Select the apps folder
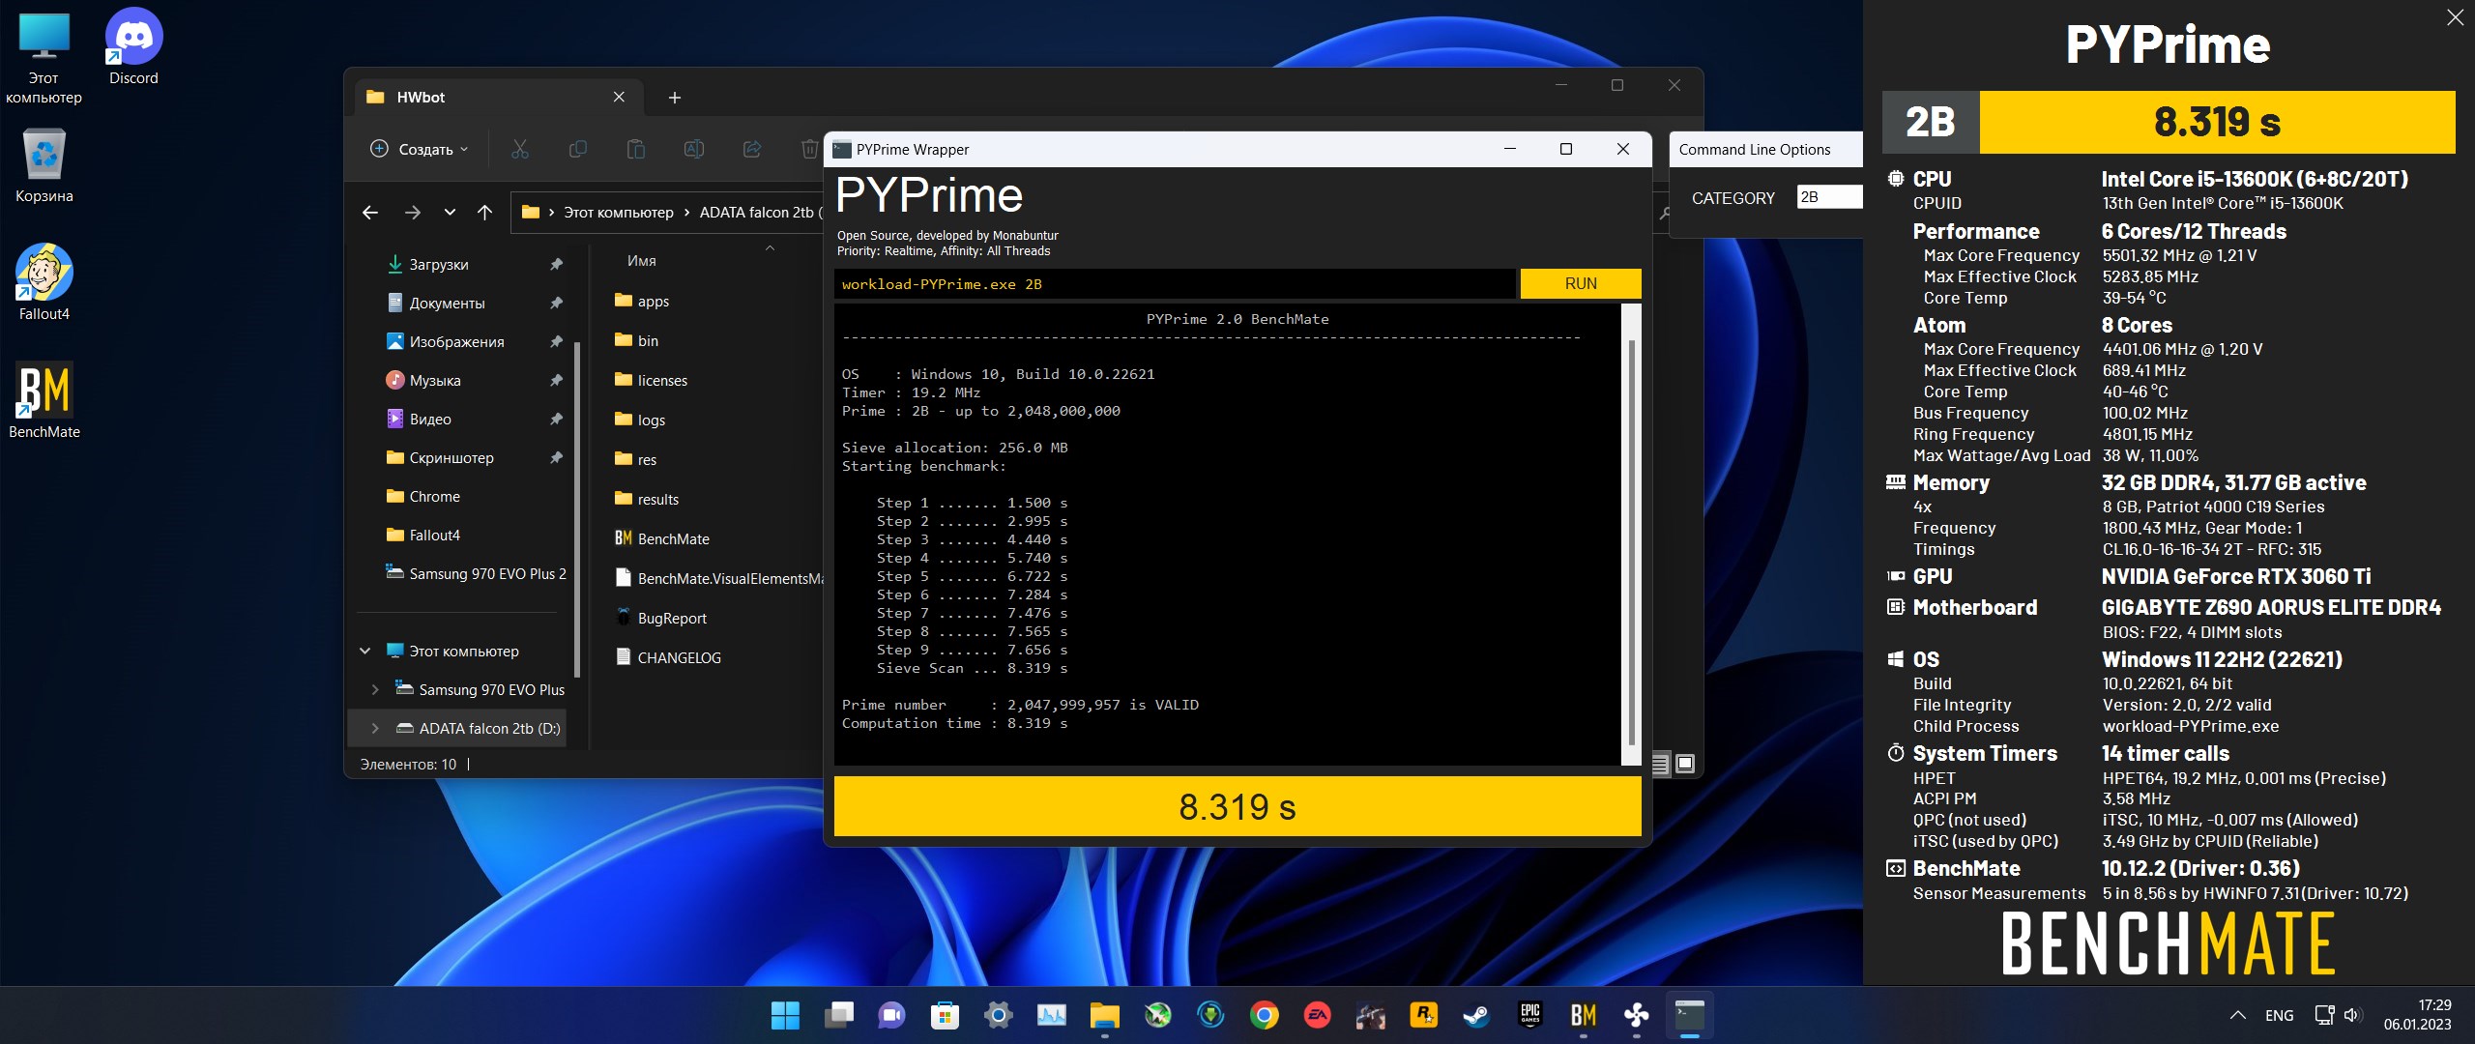Viewport: 2475px width, 1044px height. [x=642, y=302]
